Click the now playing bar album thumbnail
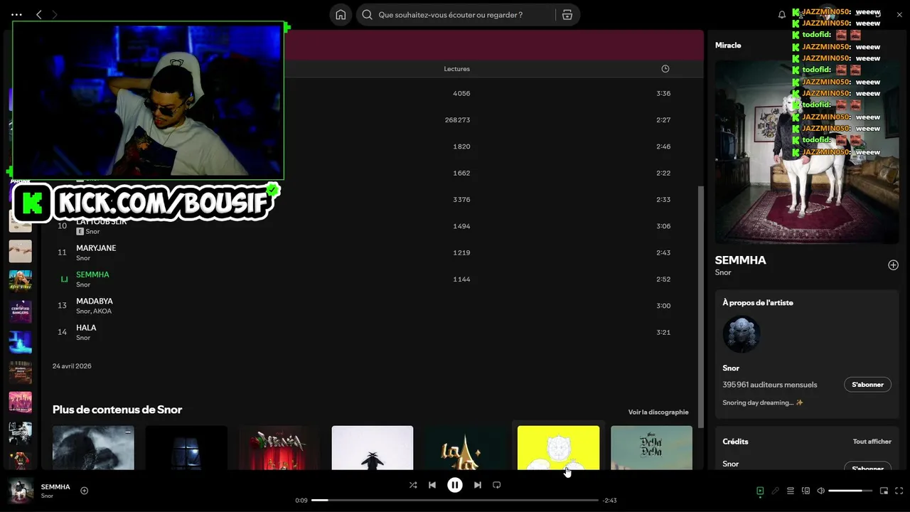Screen dimensions: 910x512 (x=21, y=491)
